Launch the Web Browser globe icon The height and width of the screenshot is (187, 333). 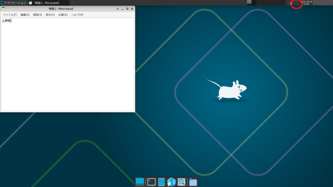pos(171,182)
